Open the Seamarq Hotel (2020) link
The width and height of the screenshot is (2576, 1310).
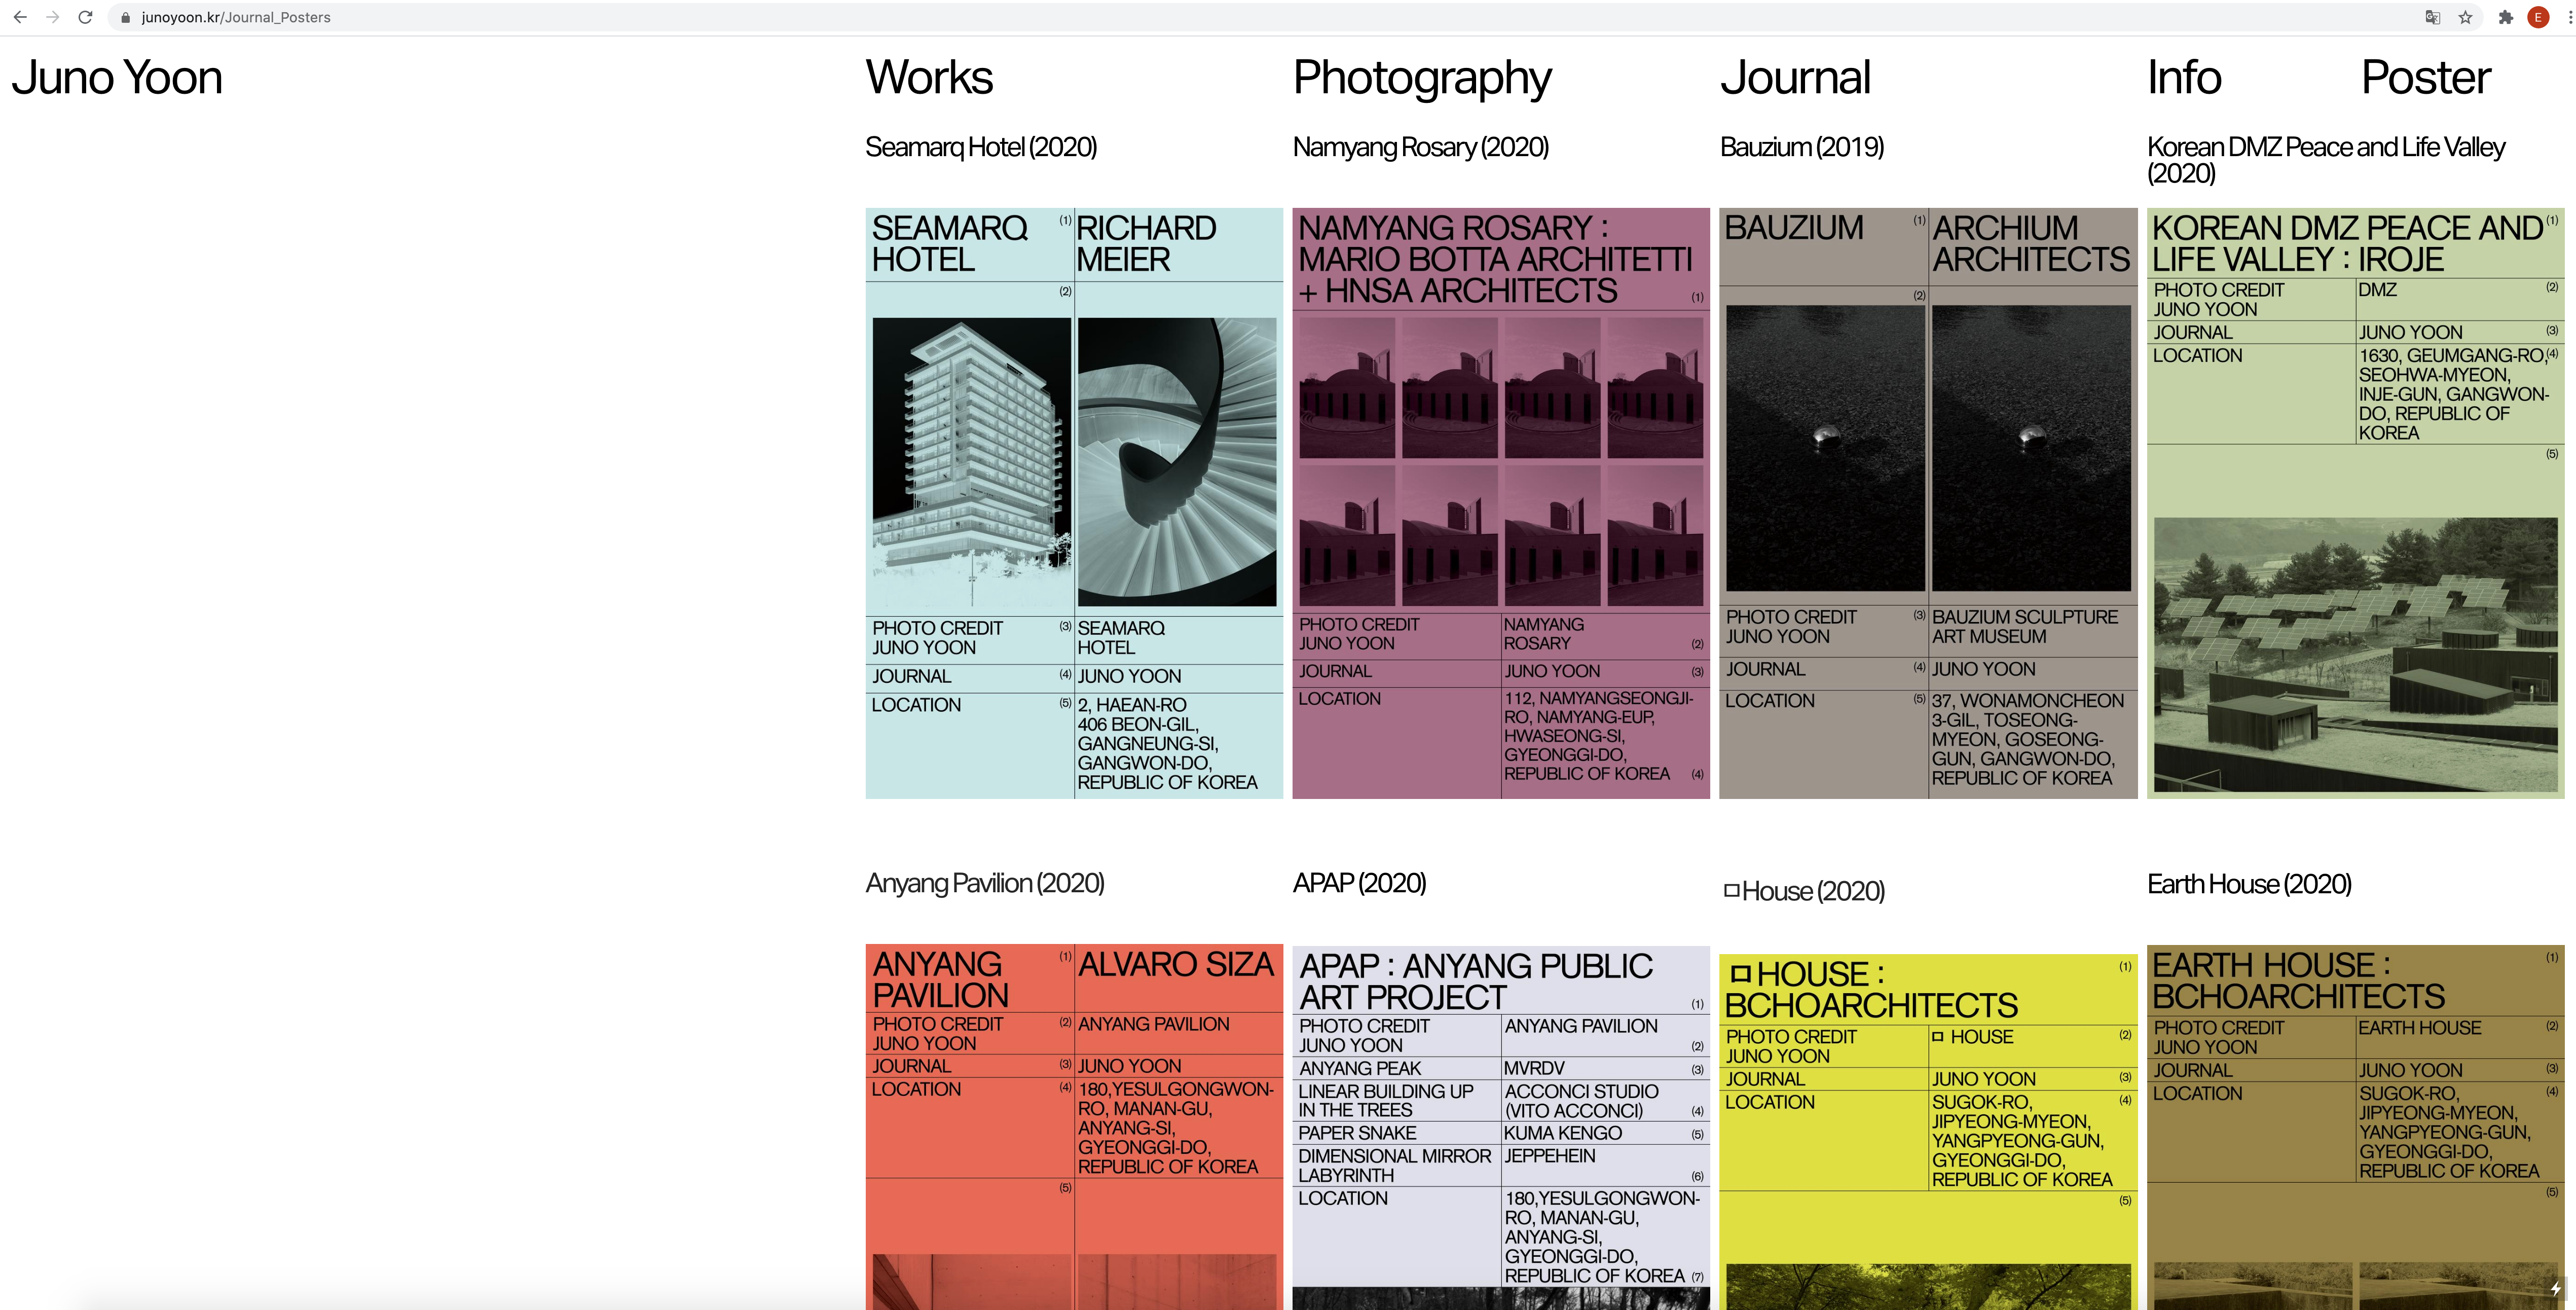click(x=980, y=147)
